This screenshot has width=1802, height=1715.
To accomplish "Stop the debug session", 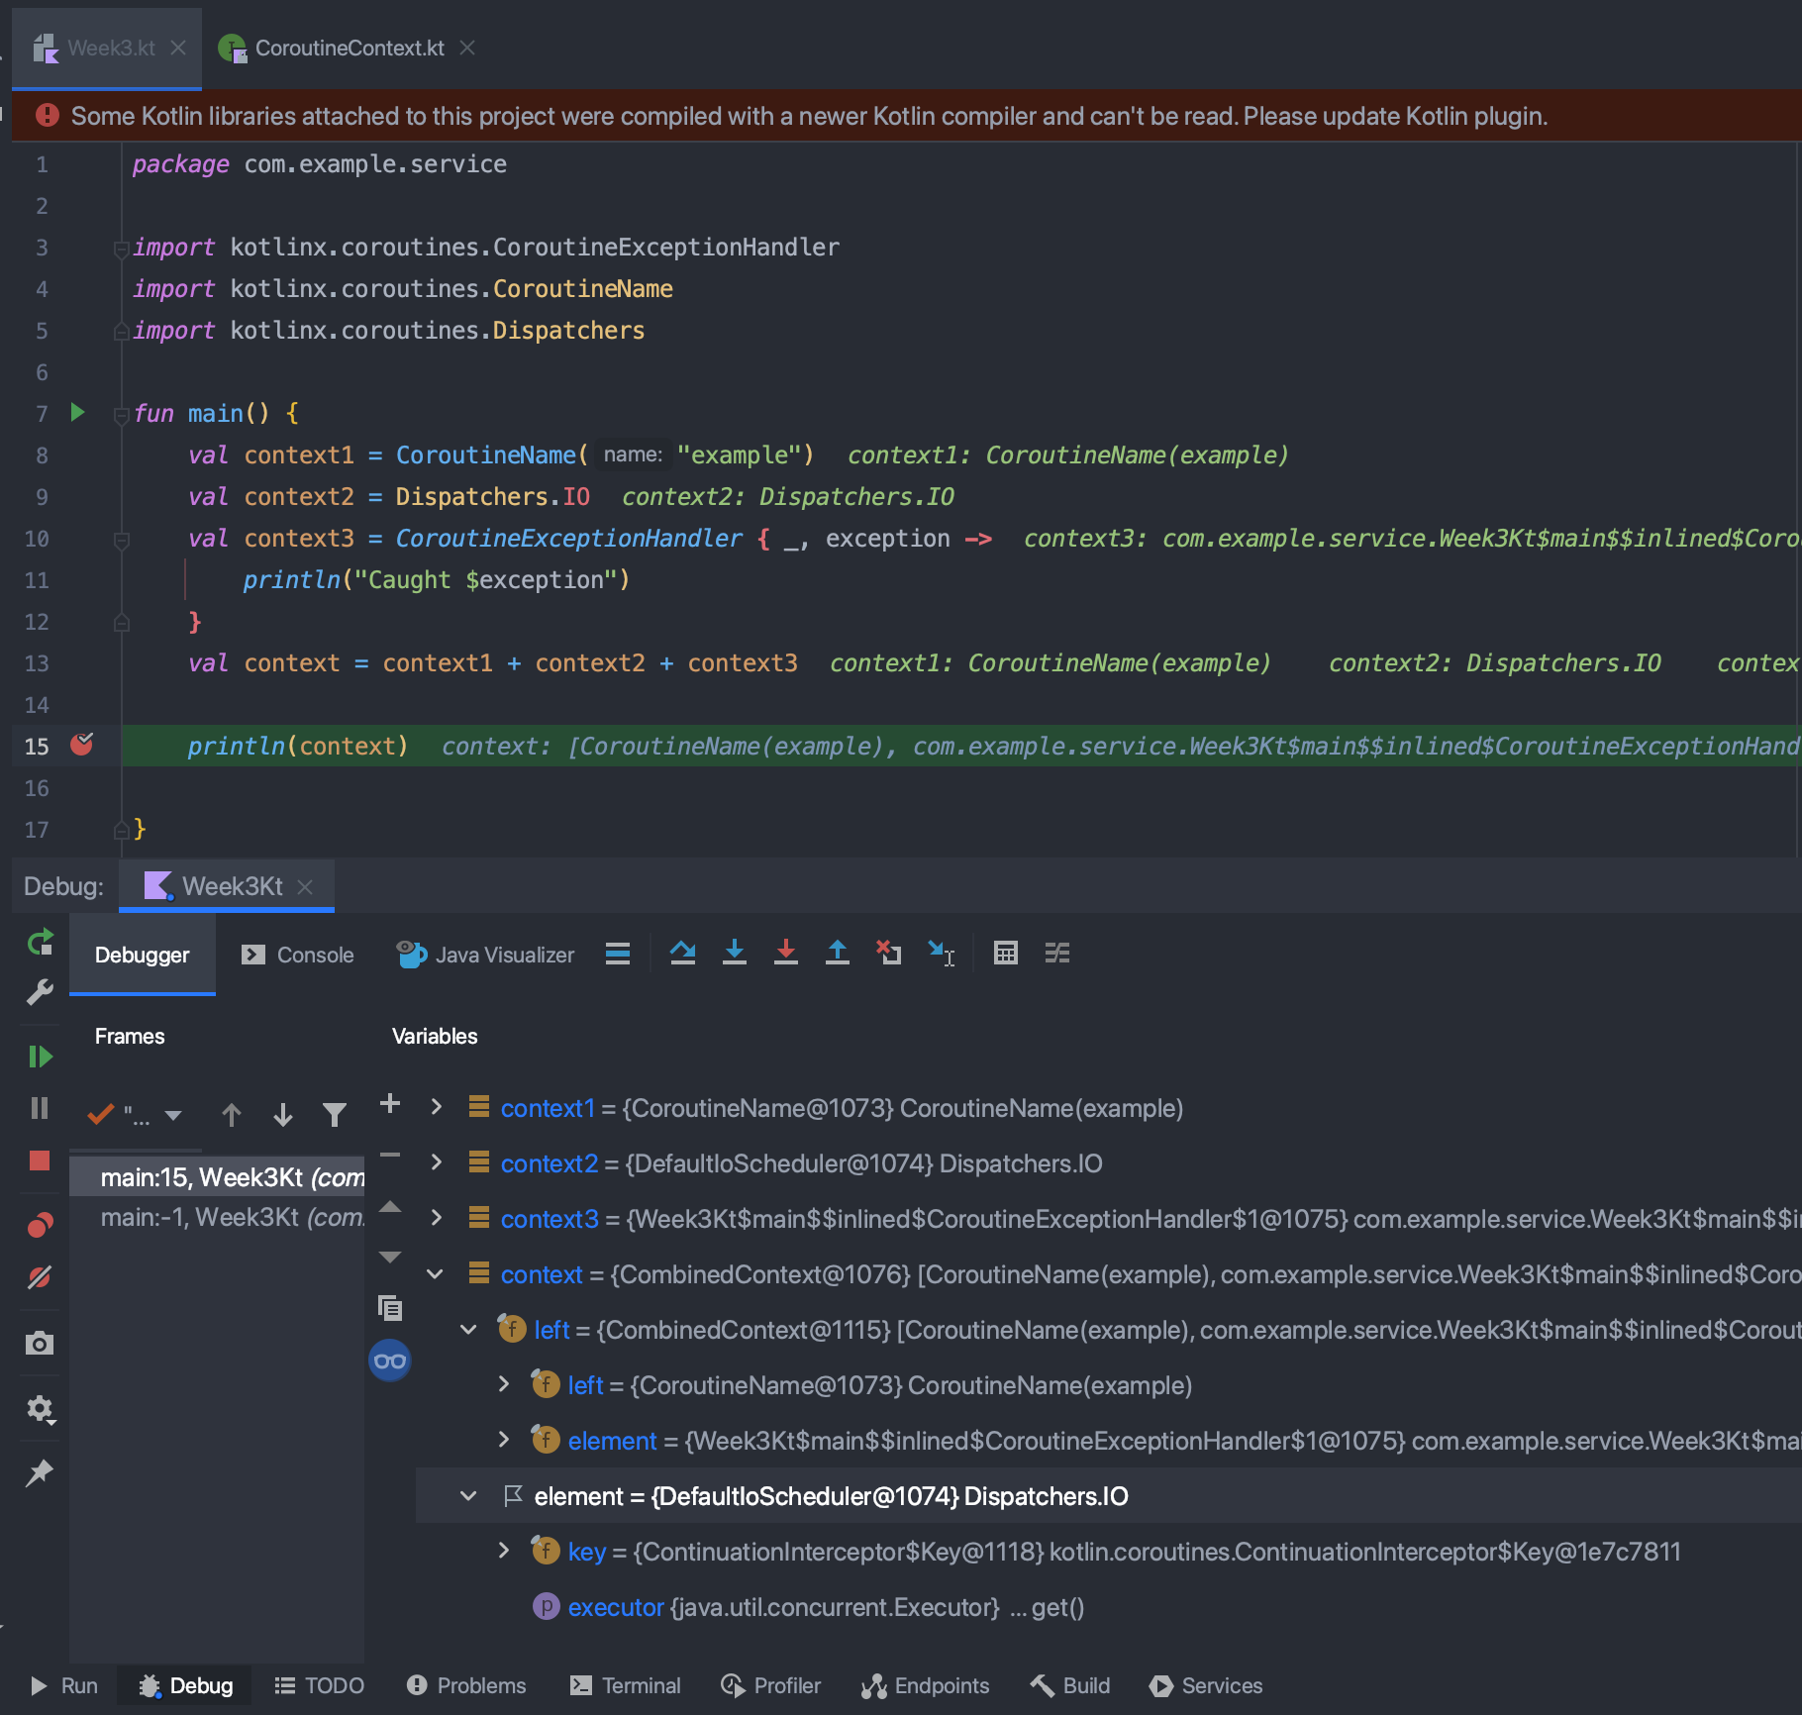I will tap(40, 1160).
